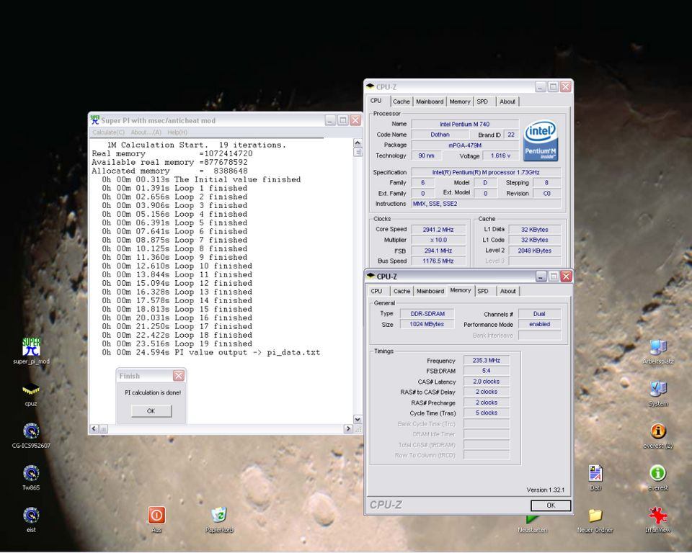Open the everest (2) desktop icon
The image size is (692, 553).
click(658, 431)
